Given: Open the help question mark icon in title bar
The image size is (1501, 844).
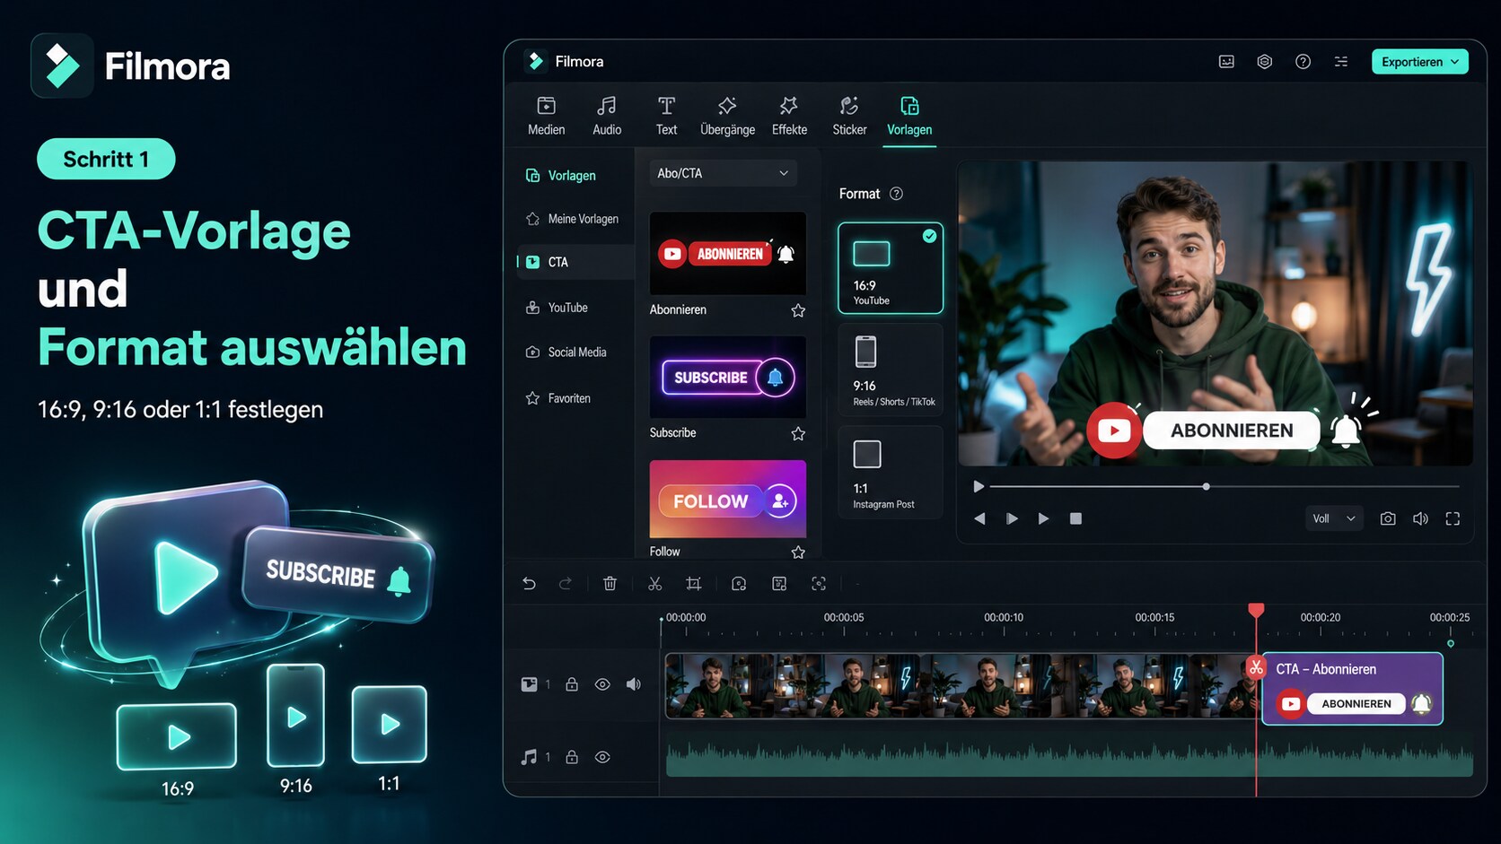Looking at the screenshot, I should point(1303,62).
